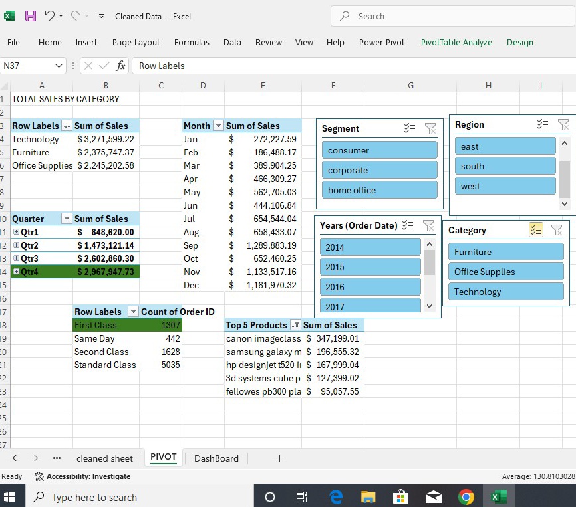The width and height of the screenshot is (576, 507).
Task: Open the Row Labels sort dropdown in column A
Action: (67, 126)
